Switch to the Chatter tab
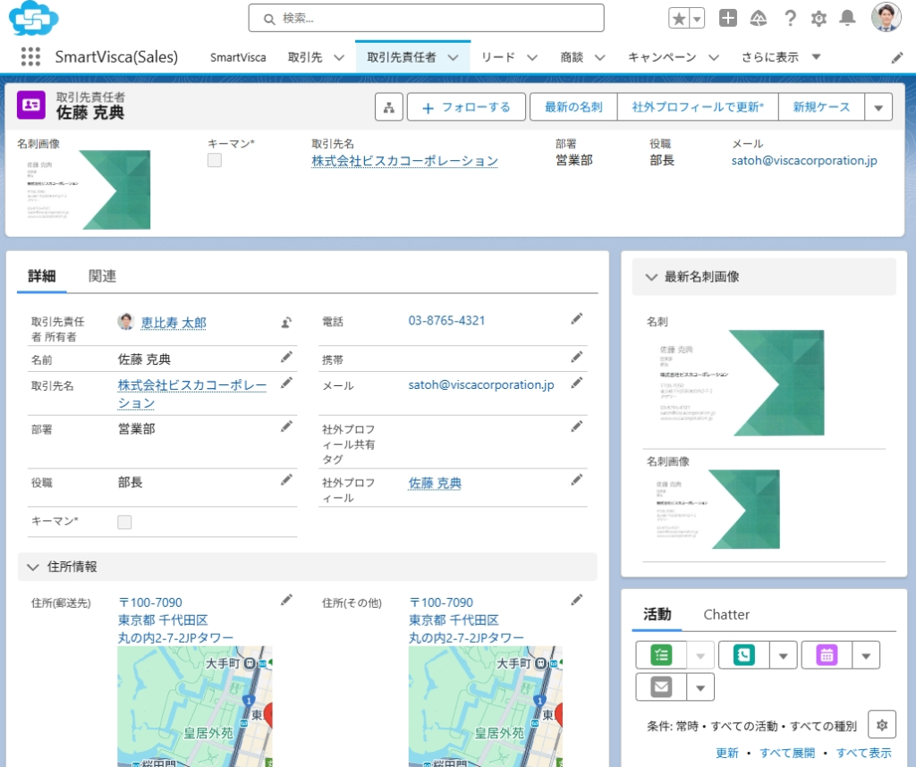 click(x=726, y=614)
